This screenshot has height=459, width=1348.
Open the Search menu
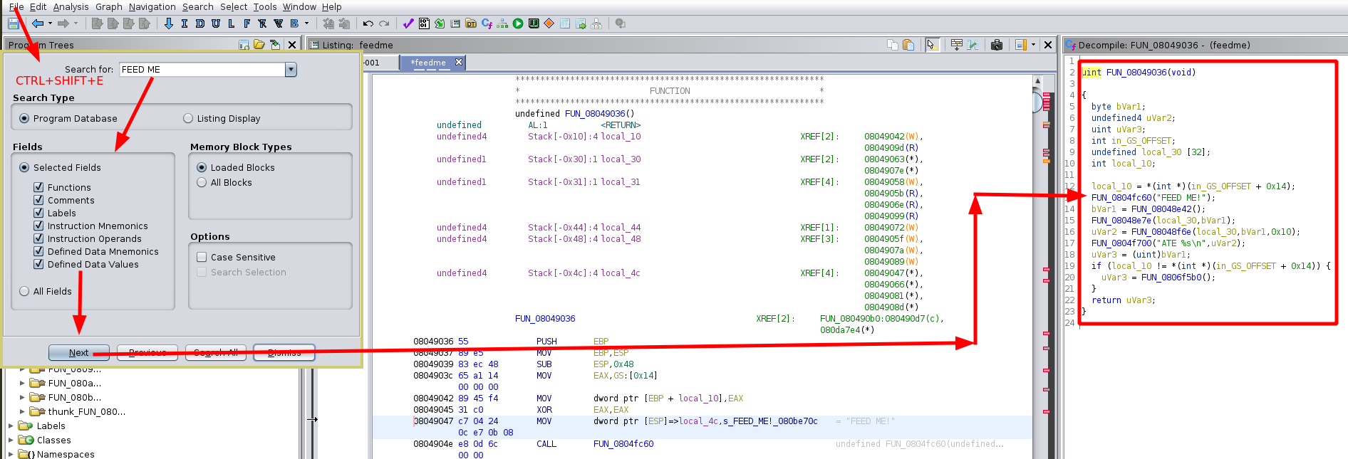pyautogui.click(x=198, y=6)
